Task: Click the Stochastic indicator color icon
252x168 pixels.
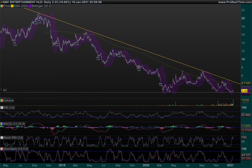Action: 2,149
